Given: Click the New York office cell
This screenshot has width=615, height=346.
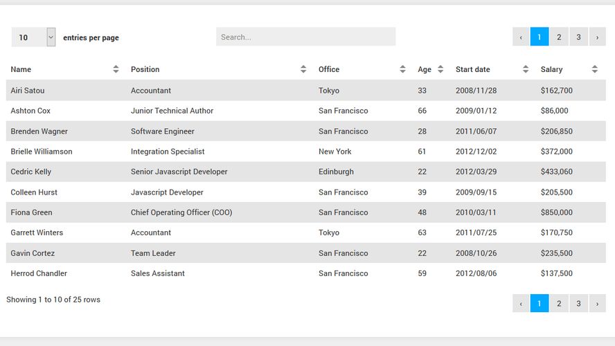Looking at the screenshot, I should (x=335, y=152).
